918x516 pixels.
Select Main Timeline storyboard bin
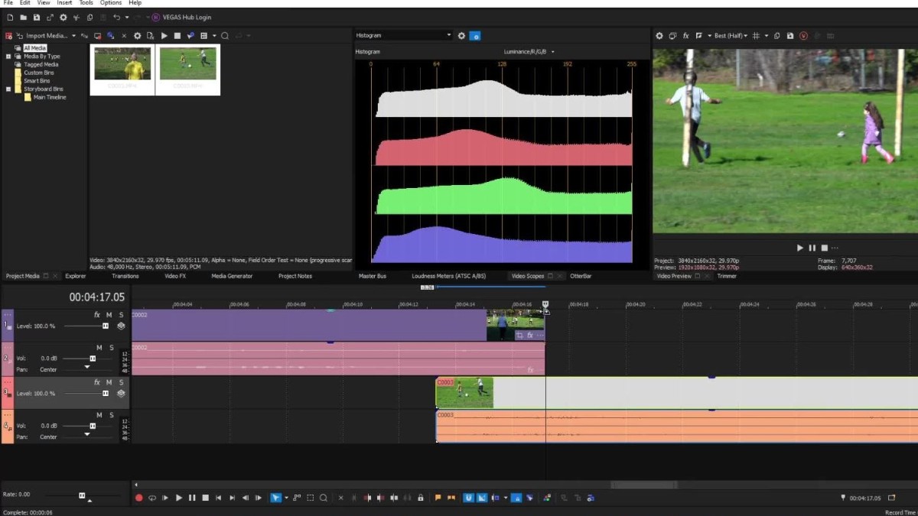pos(50,97)
